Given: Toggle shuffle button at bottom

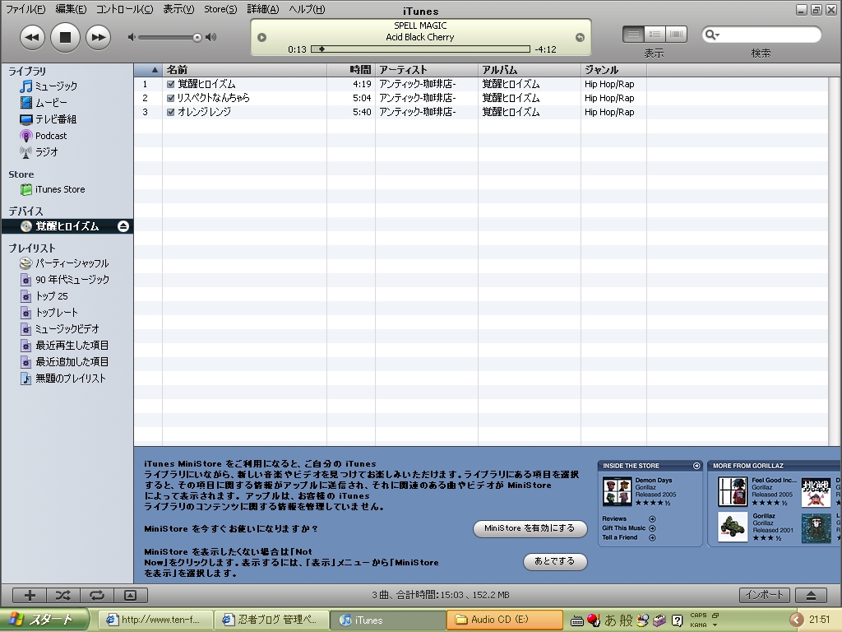Looking at the screenshot, I should tap(63, 595).
